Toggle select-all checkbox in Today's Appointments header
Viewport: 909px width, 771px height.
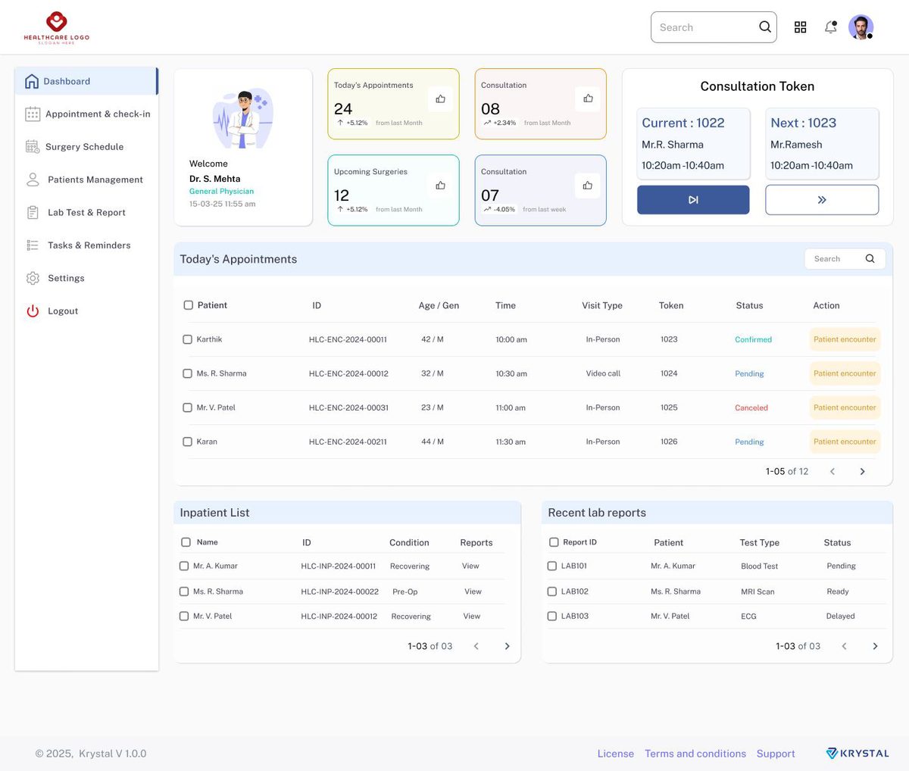click(189, 305)
